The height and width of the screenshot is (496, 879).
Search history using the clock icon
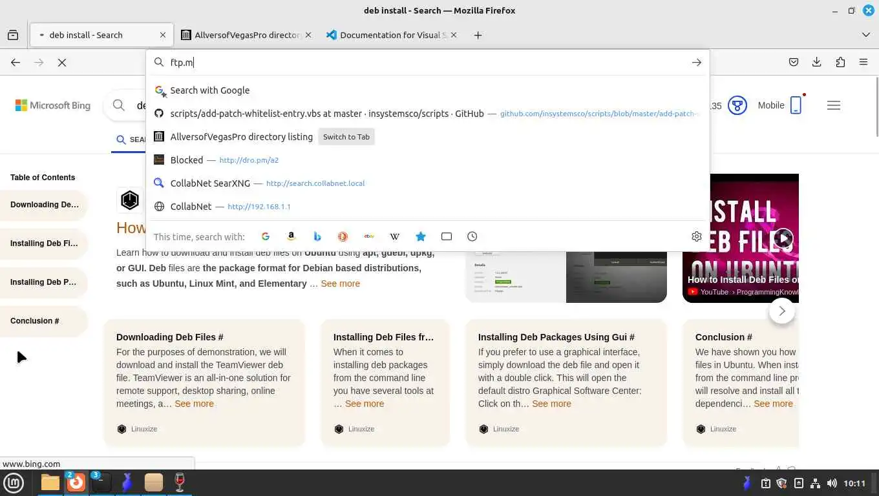tap(472, 236)
